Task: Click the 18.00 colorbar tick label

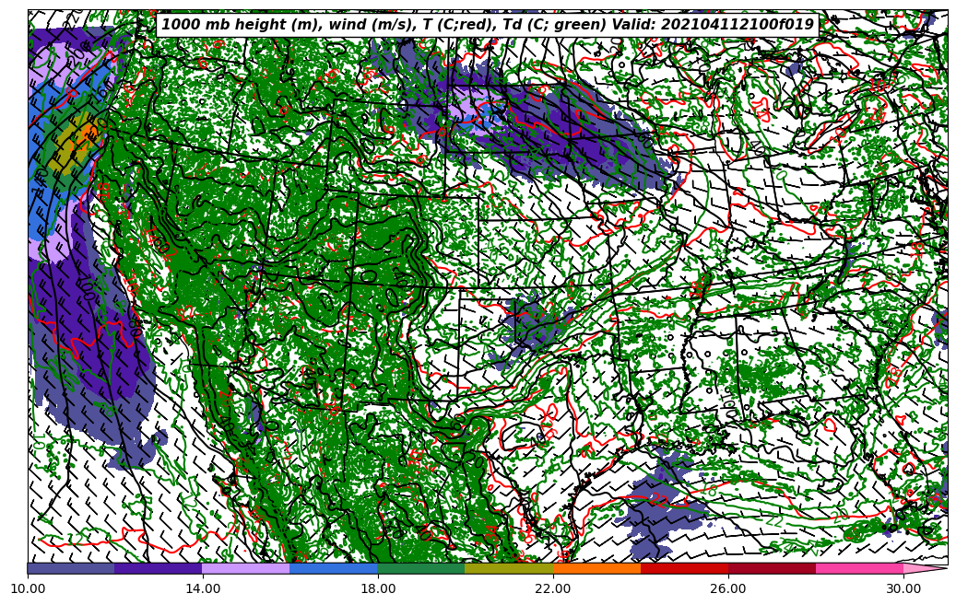Action: click(x=378, y=589)
